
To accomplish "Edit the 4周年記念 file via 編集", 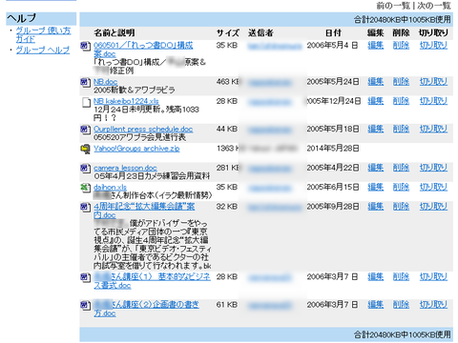I will [x=375, y=207].
